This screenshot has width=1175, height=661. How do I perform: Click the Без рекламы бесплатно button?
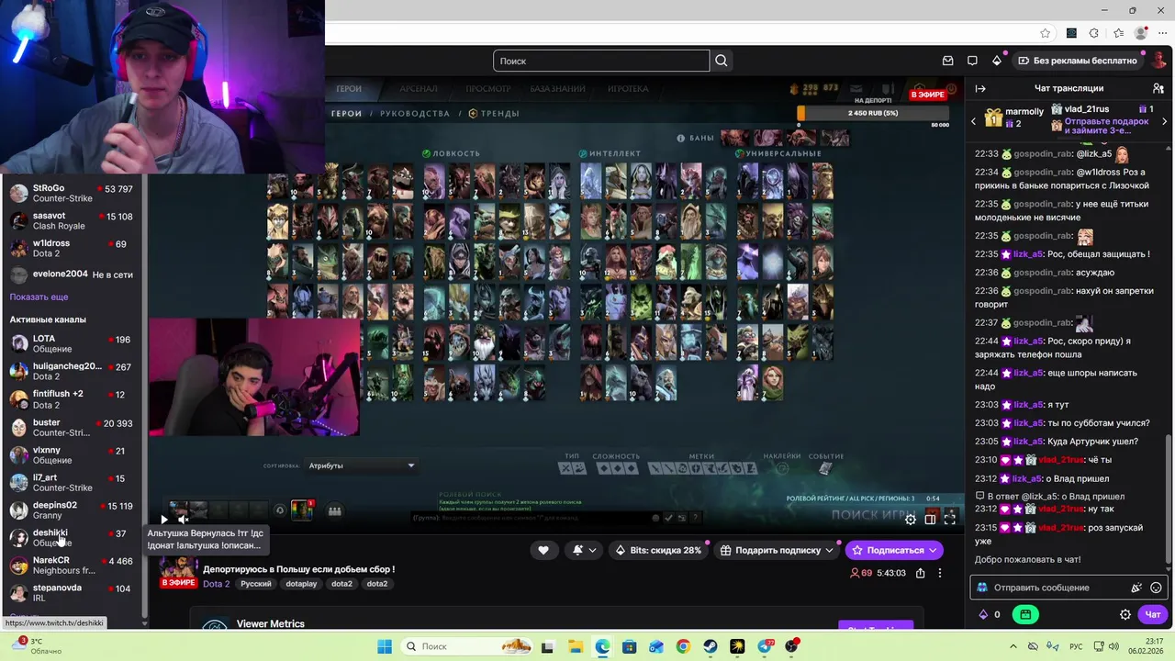pos(1078,61)
